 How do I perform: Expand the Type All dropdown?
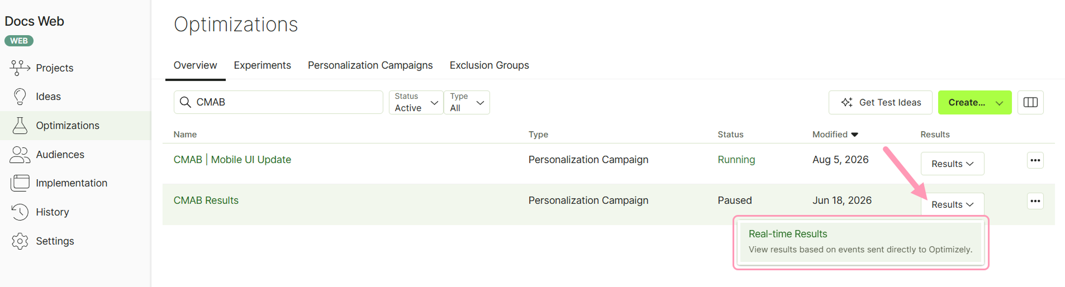coord(467,102)
